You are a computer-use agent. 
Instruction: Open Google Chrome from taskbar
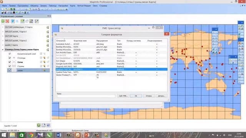pyautogui.click(x=31, y=135)
